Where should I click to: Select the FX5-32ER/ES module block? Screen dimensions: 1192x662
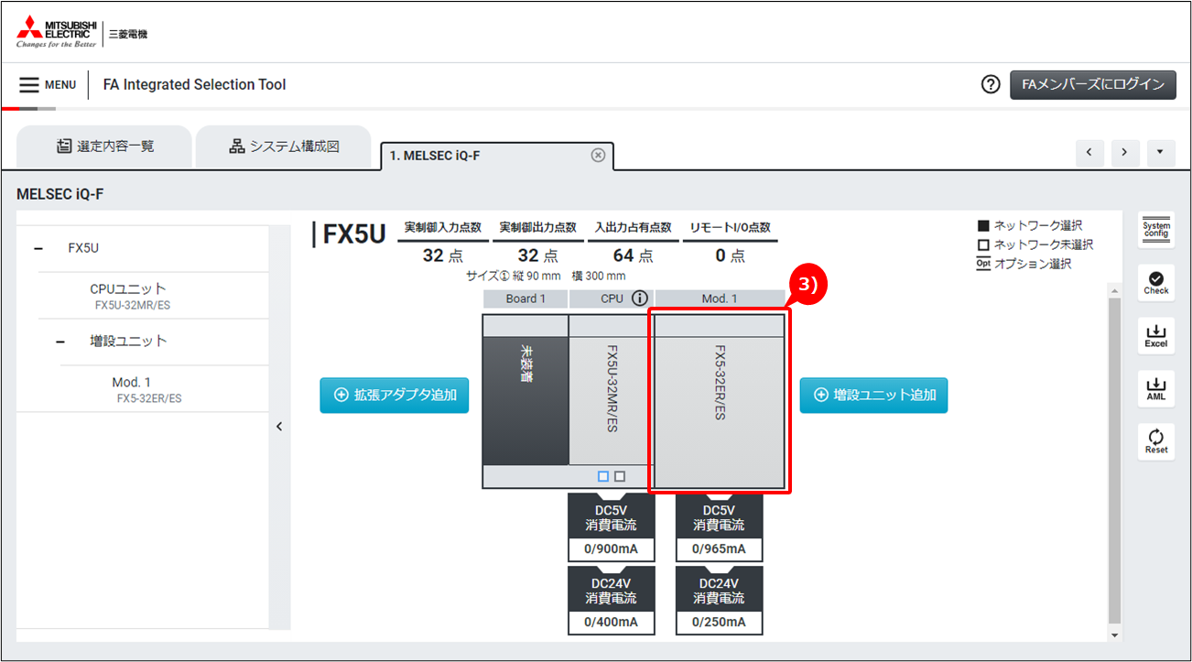point(720,402)
